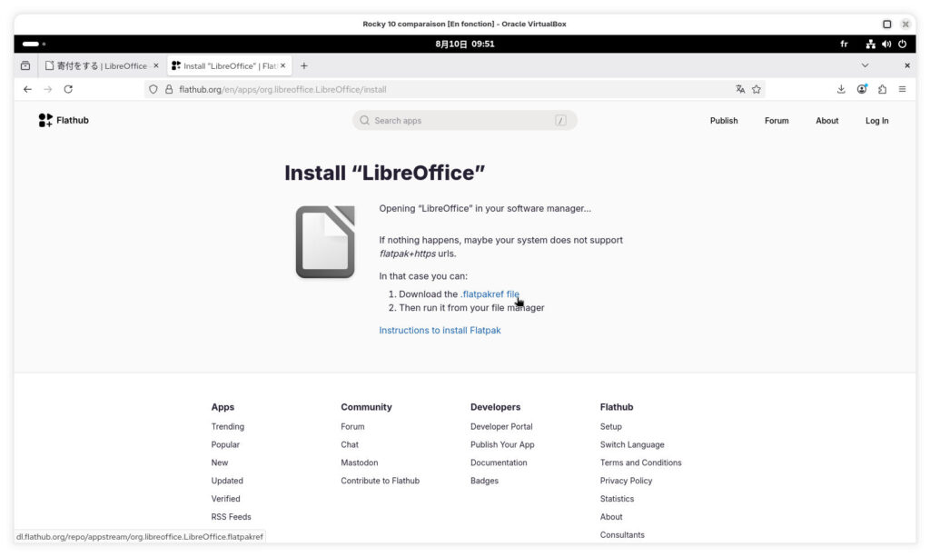The image size is (930, 557).
Task: Maximize the VirtualBox window
Action: pyautogui.click(x=886, y=25)
